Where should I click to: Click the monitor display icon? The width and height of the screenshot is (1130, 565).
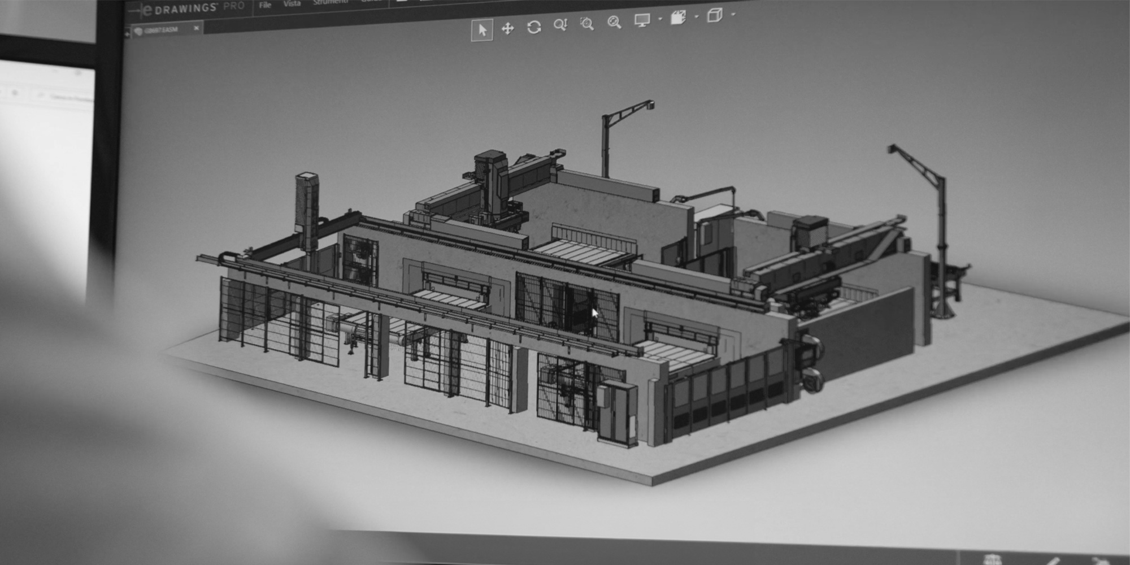[642, 20]
